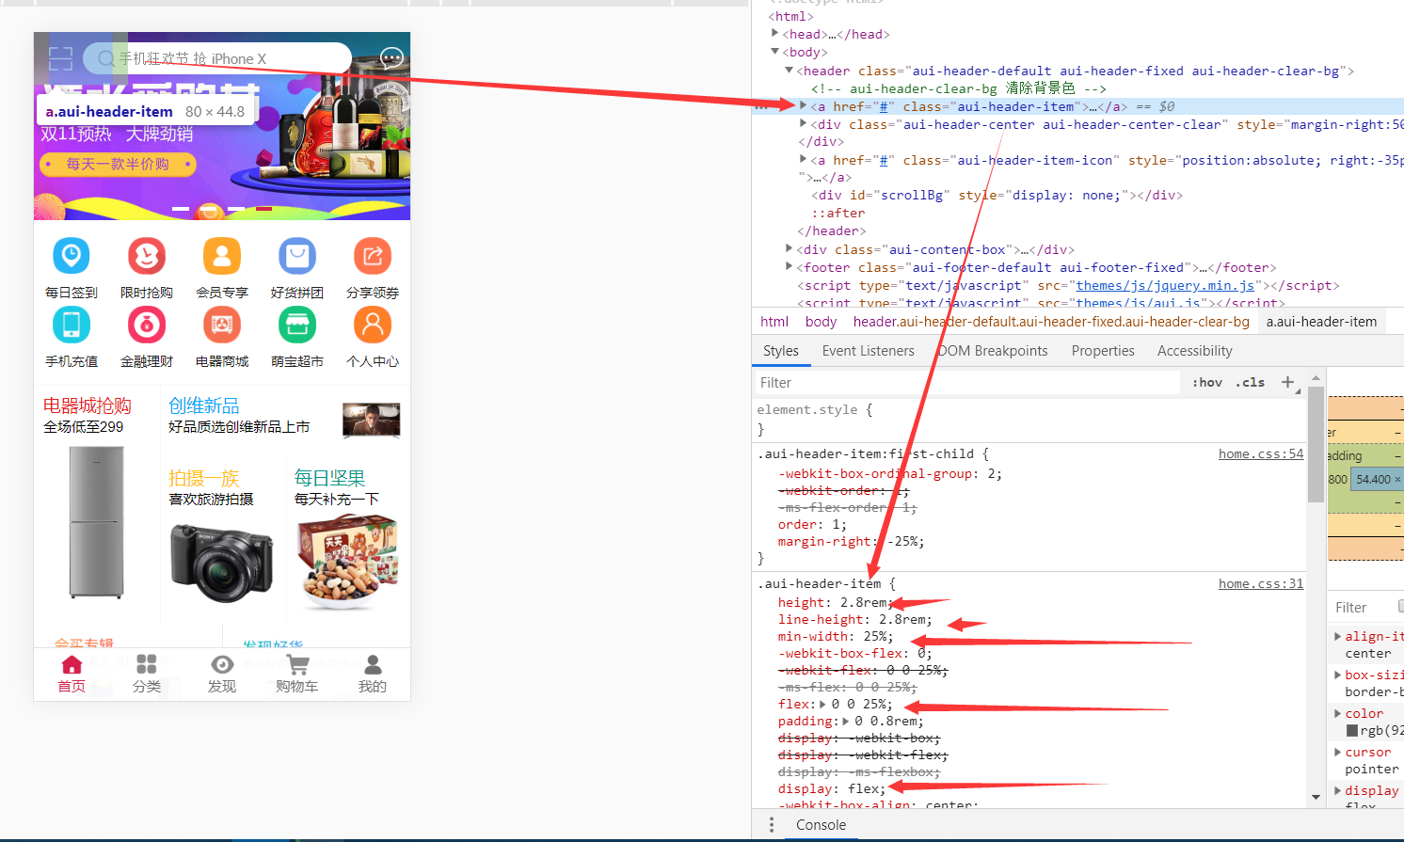
Task: Open themes/js/jquery.min.js script link
Action: pos(1165,286)
